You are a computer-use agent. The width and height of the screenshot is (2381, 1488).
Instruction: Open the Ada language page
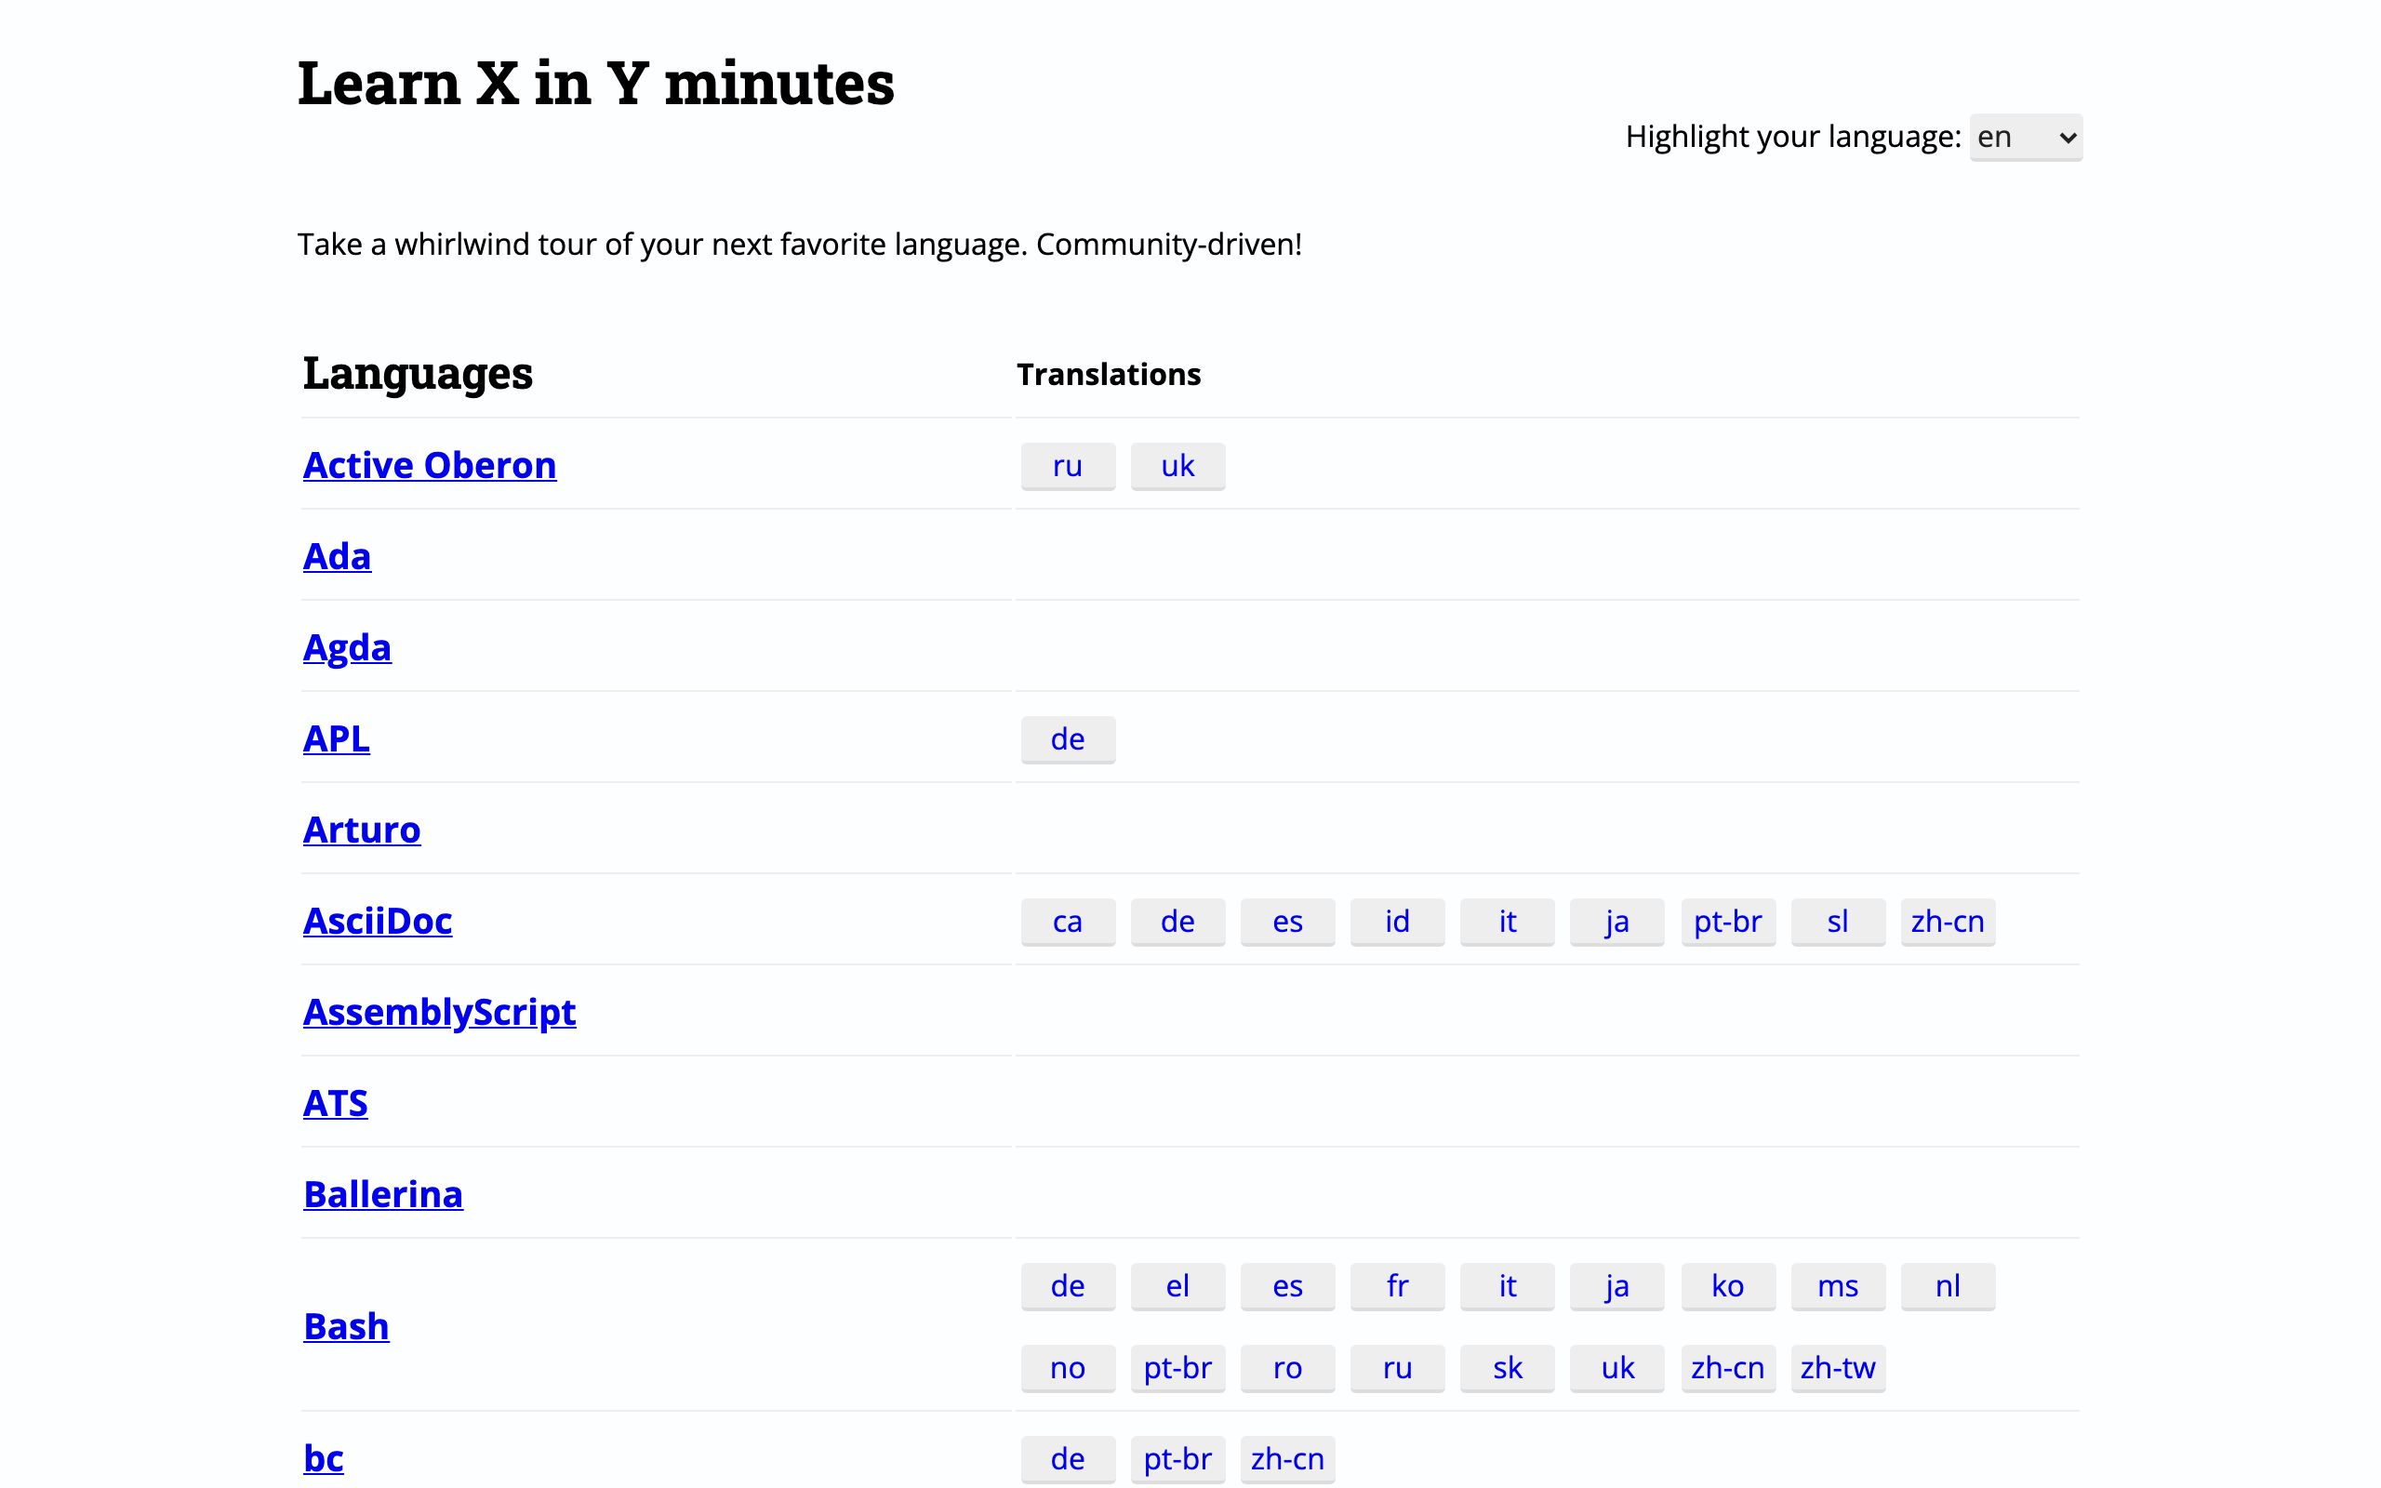[x=337, y=557]
